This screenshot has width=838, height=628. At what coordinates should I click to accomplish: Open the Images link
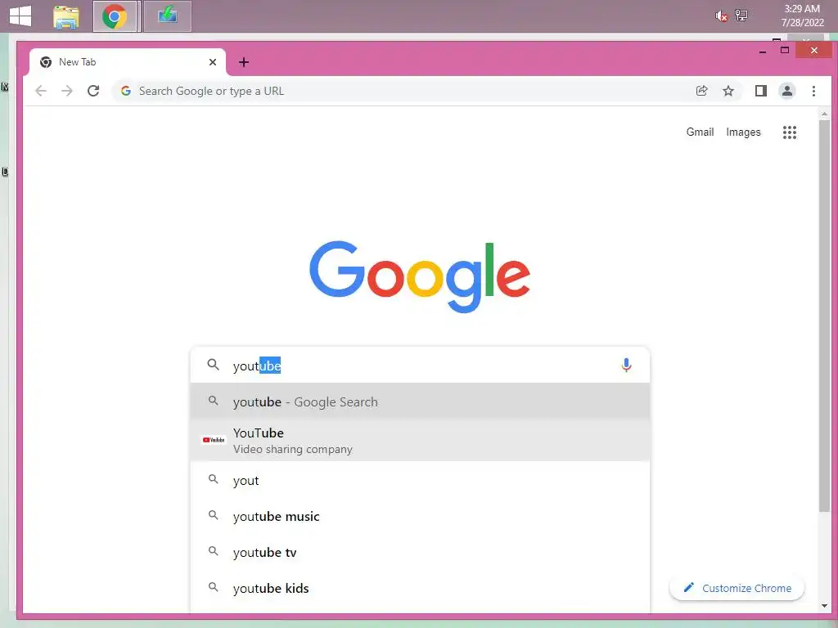743,132
